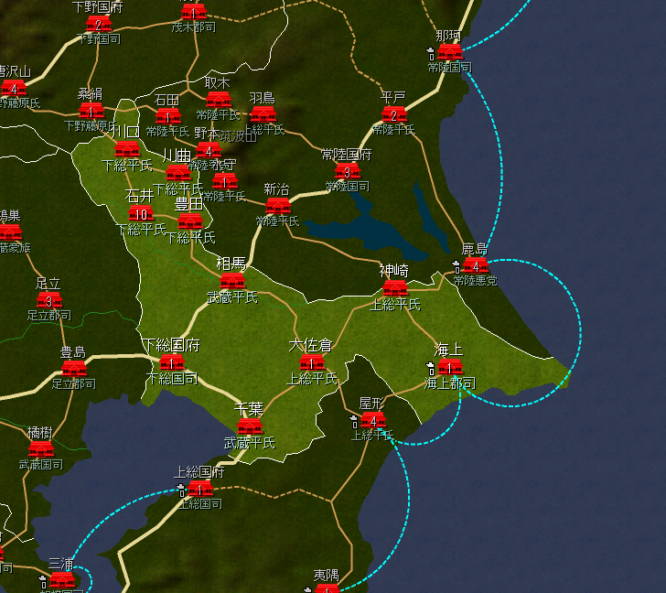Image resolution: width=666 pixels, height=593 pixels.
Task: Click the 下総国司 owner label
Action: pos(172,379)
